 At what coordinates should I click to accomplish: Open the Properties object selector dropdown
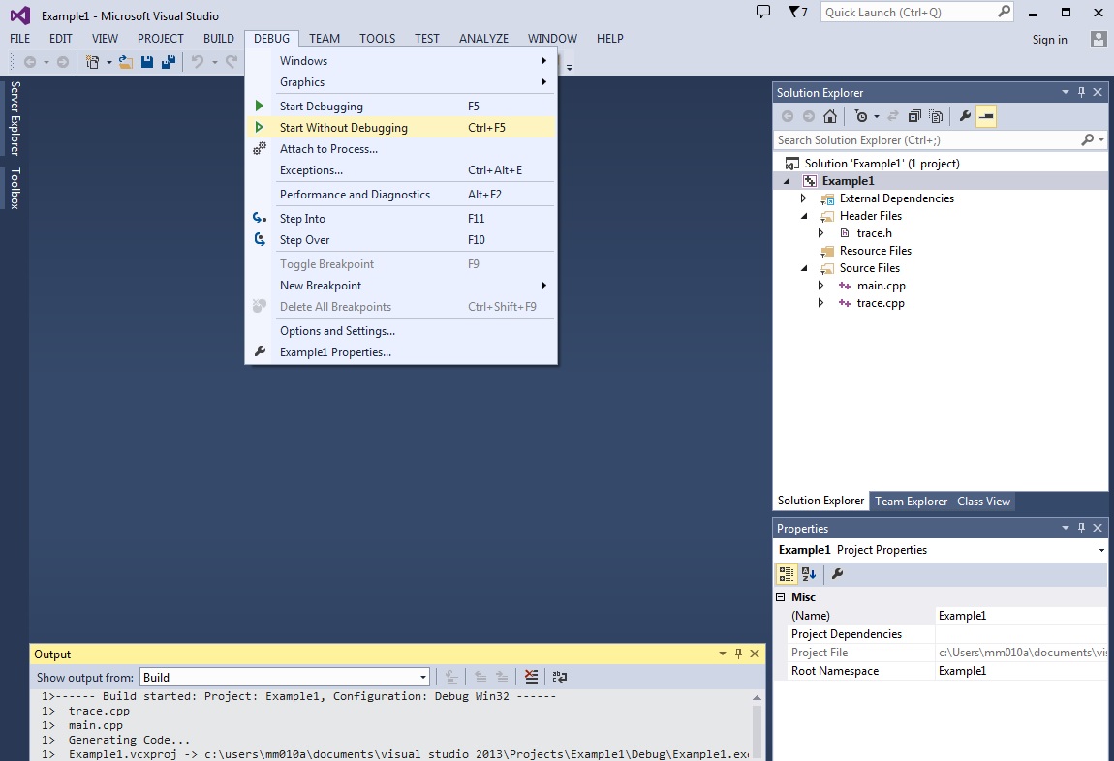click(x=1101, y=550)
